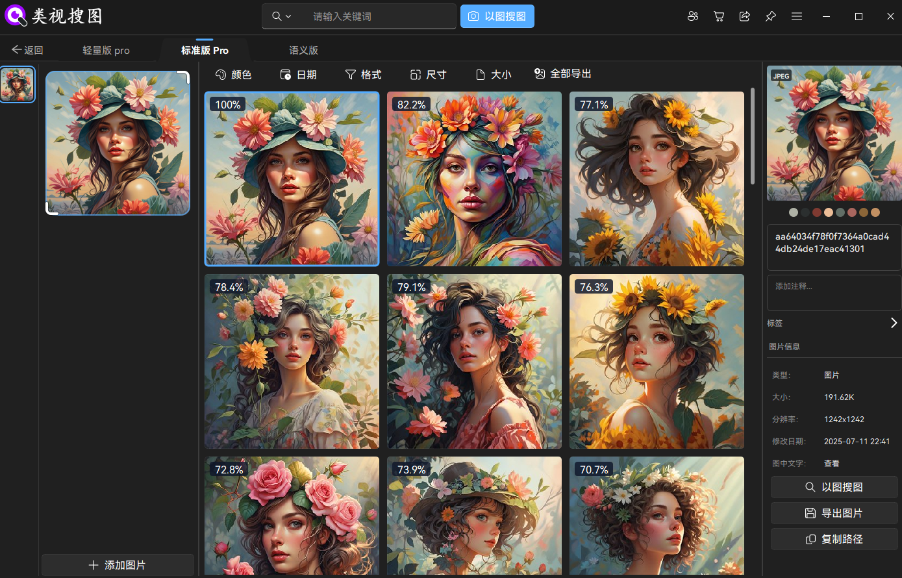Open the 格式 format filter
The image size is (902, 578).
(x=363, y=75)
